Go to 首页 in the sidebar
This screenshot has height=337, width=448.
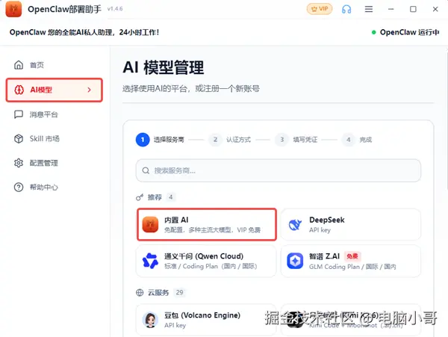point(55,65)
